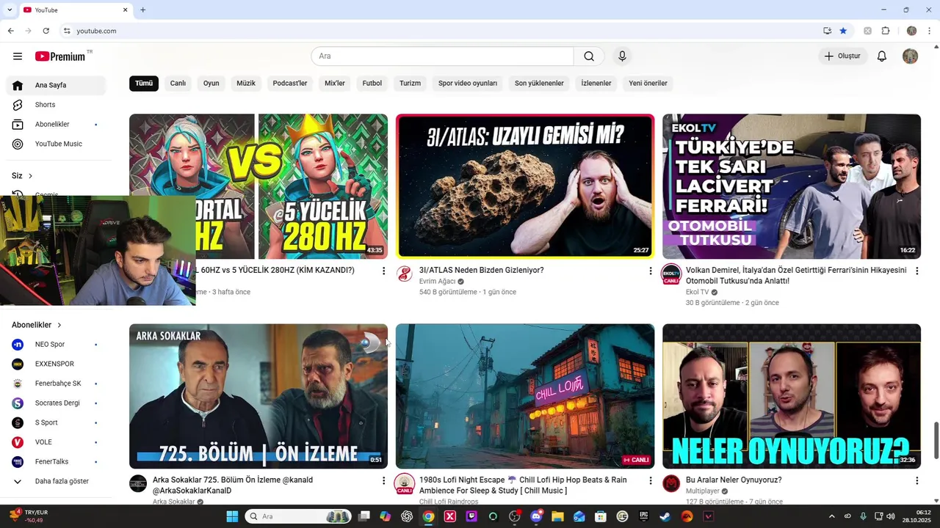Open the S Sport channel subscription
The image size is (940, 528).
[56, 422]
